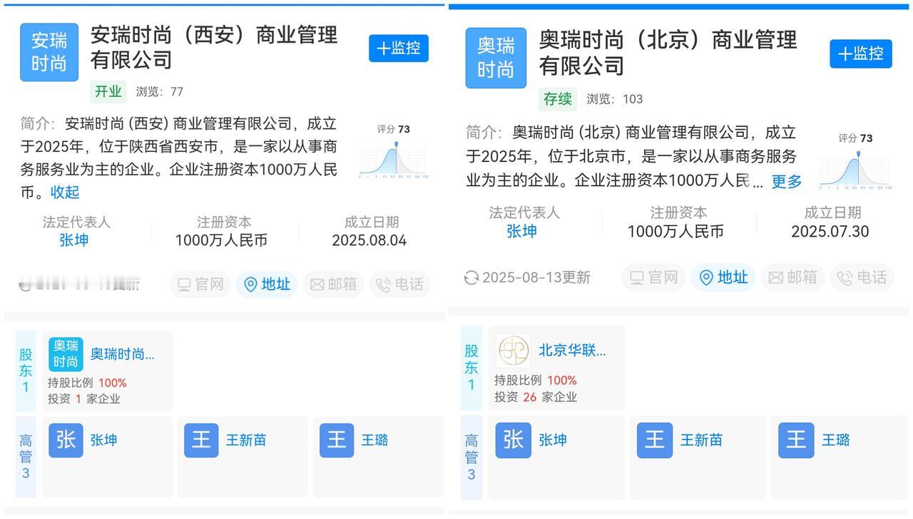
Task: Open 邮箱 for the Xi'an company
Action: tap(333, 284)
